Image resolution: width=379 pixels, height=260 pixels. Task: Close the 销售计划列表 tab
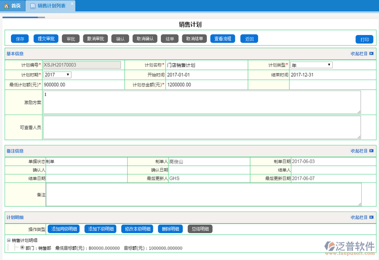tap(72, 4)
